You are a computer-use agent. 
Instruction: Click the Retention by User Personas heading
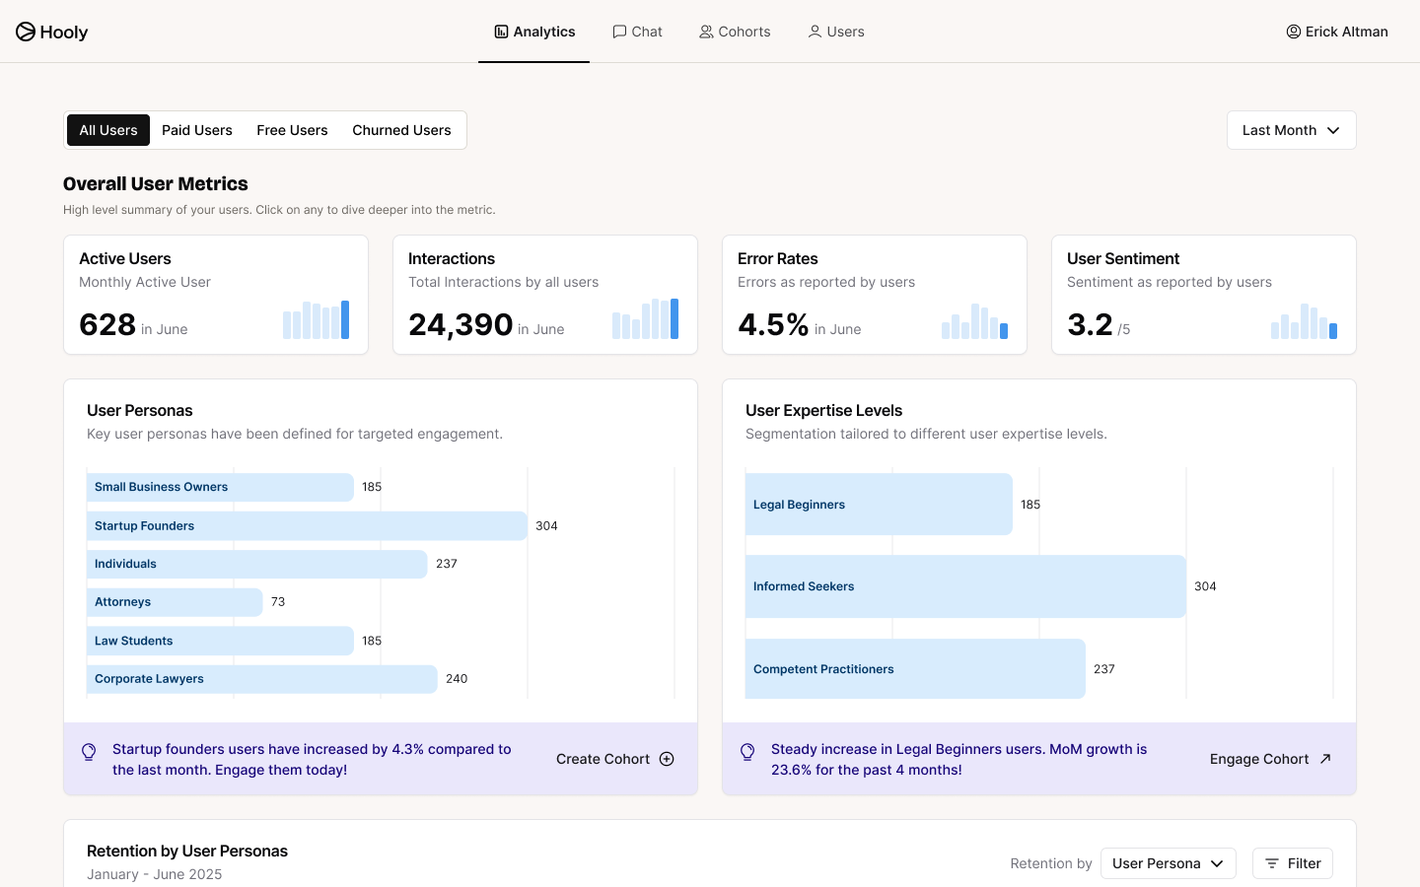click(x=187, y=851)
